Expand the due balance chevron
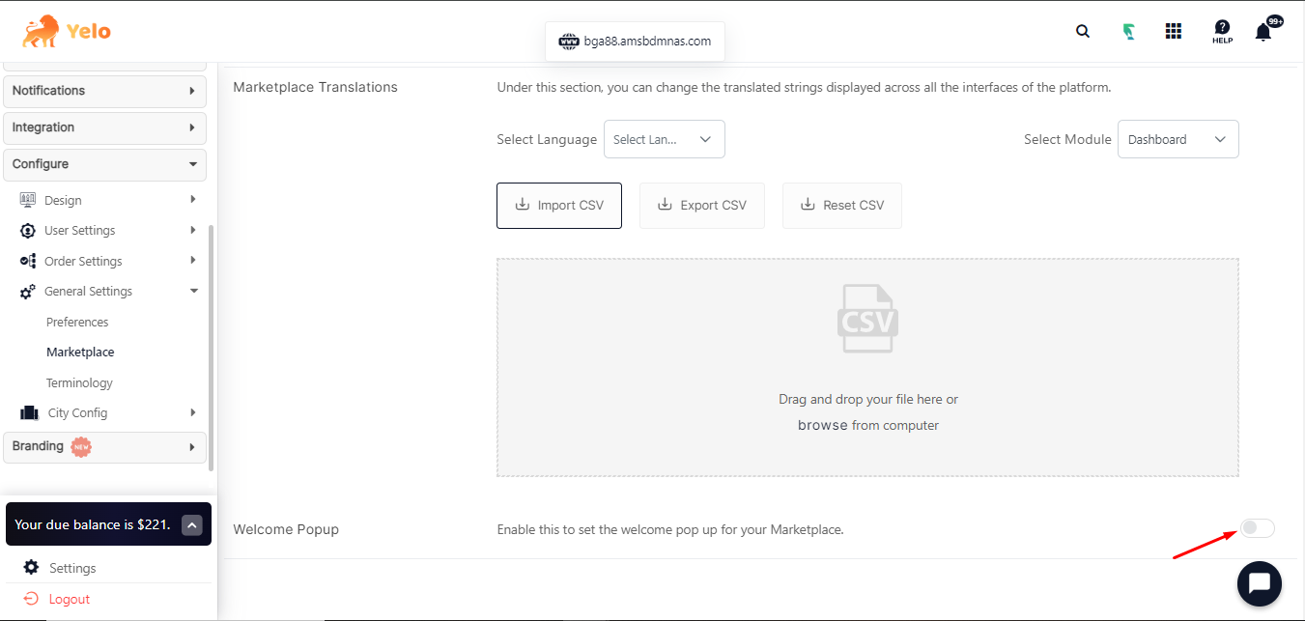 (192, 524)
